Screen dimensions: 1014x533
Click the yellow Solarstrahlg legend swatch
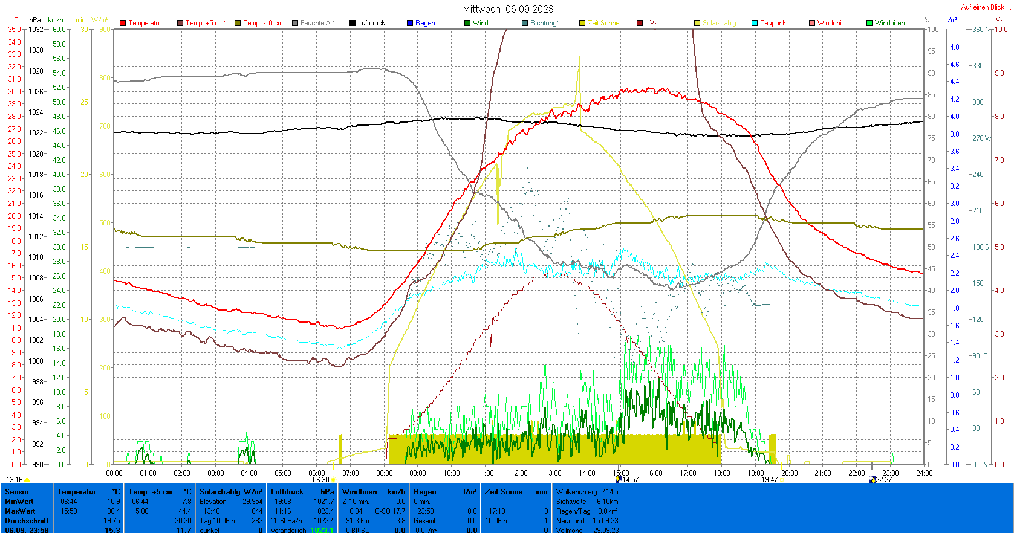click(x=697, y=23)
